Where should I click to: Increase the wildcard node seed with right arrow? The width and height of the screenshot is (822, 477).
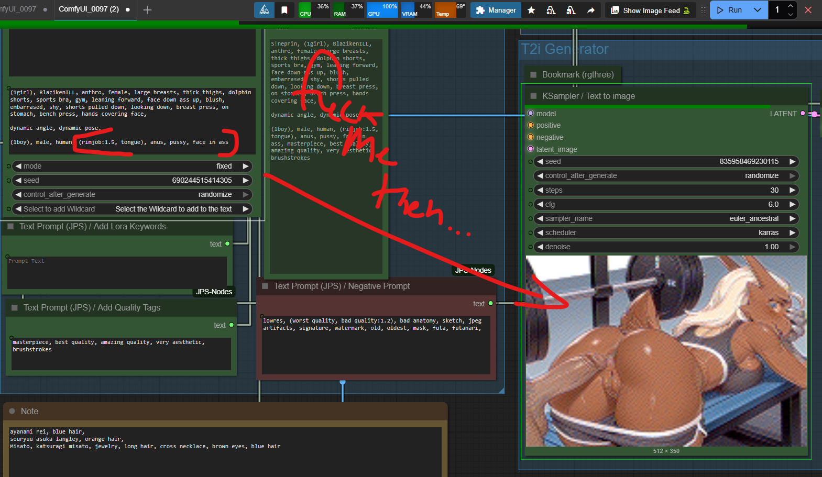point(245,180)
